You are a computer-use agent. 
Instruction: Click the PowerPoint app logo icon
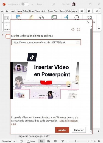tap(4, 4)
